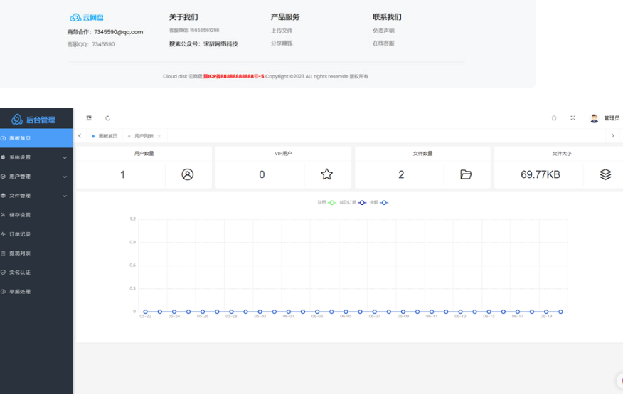623x410 pixels.
Task: Click the chart data point at 06-19
Action: pyautogui.click(x=546, y=312)
